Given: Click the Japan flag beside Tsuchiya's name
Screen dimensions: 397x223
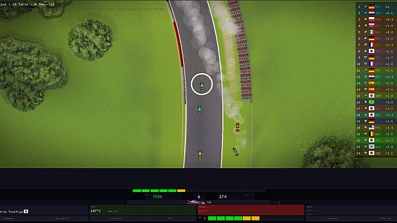Looking at the screenshot, I should click(x=26, y=211).
